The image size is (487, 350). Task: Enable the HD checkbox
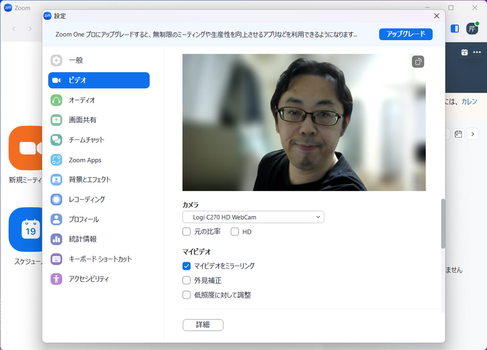coord(235,232)
